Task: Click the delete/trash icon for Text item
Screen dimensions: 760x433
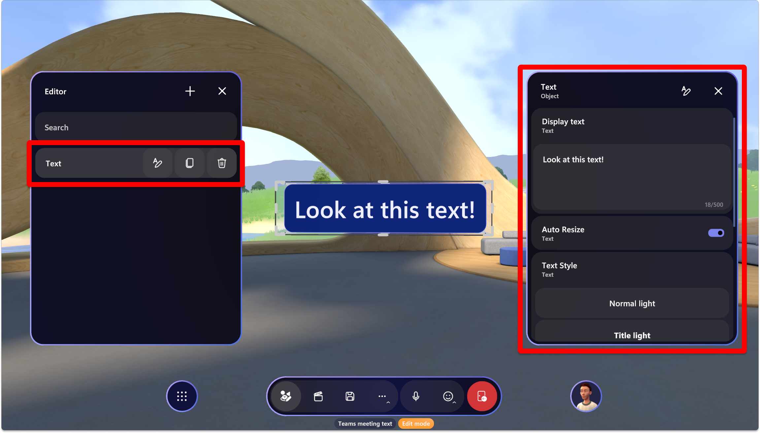Action: click(x=221, y=163)
